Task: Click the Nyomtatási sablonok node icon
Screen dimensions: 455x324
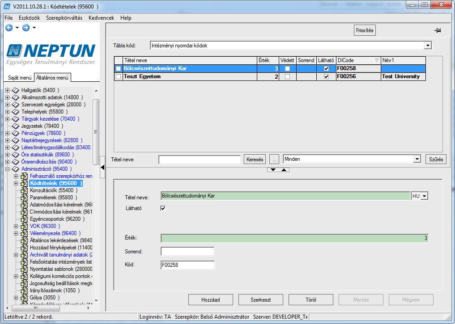Action: 24,269
